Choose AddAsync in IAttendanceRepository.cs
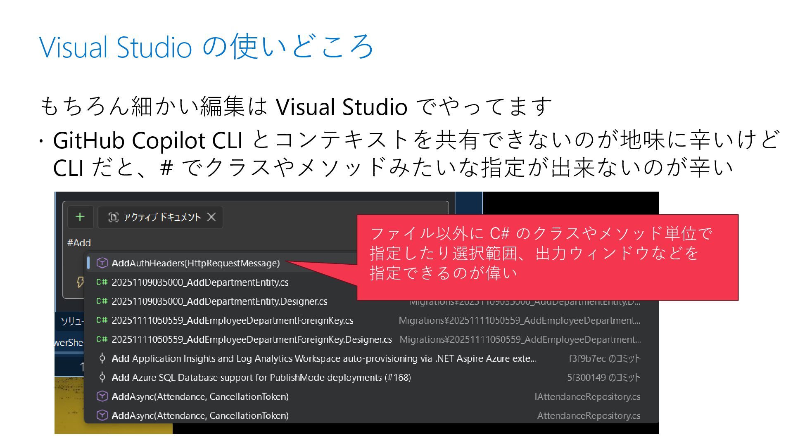This screenshot has width=793, height=446. [200, 396]
